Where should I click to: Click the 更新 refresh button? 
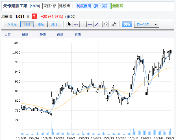click(x=127, y=24)
